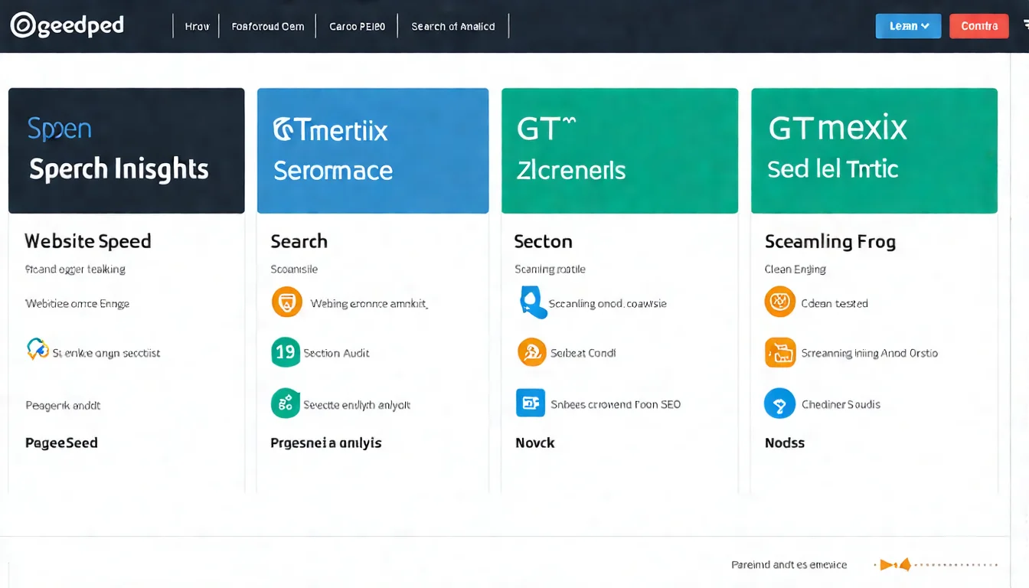Click the Sceamling Frog heading
The height and width of the screenshot is (588, 1029).
pyautogui.click(x=830, y=241)
